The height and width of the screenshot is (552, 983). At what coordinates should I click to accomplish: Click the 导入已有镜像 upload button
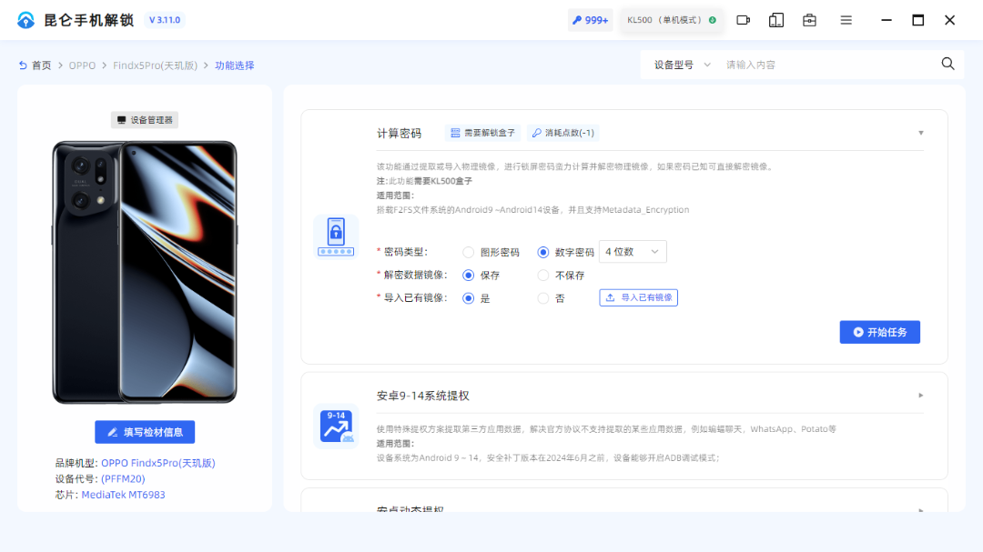(638, 297)
